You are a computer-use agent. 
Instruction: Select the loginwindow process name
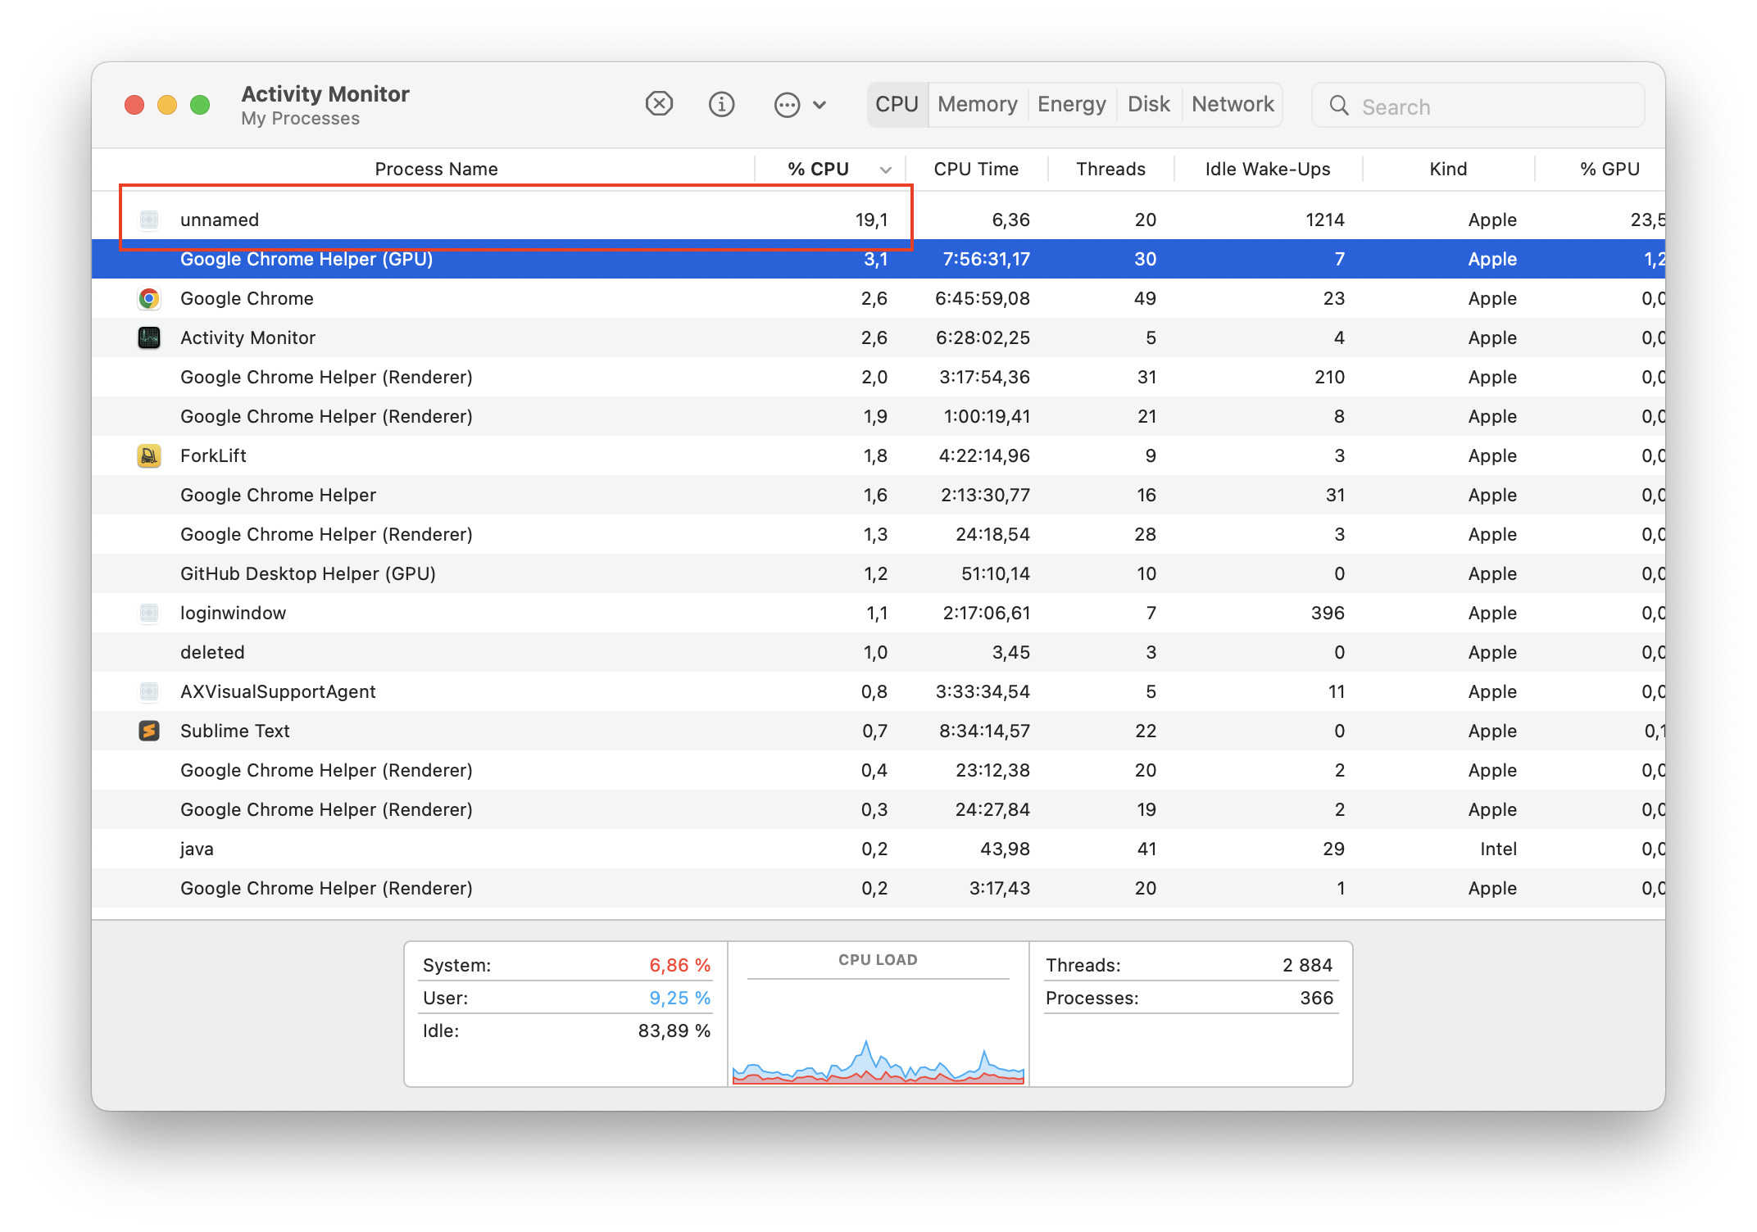point(233,613)
